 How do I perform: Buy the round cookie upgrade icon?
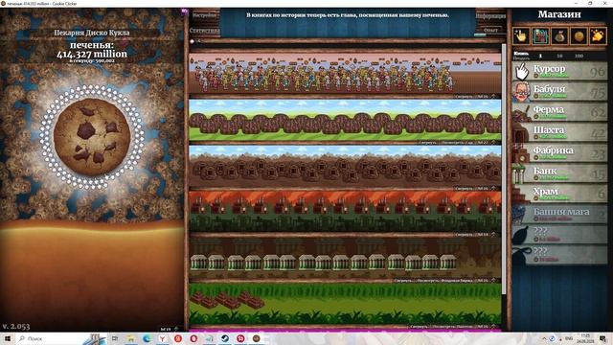point(579,36)
